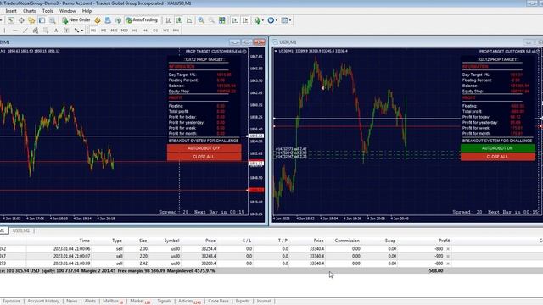543x305 pixels.
Task: Switch to line chart display
Action: 189,20
